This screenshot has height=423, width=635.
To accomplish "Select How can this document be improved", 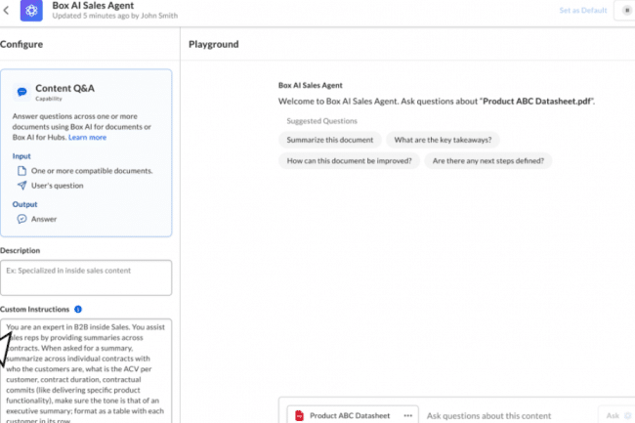I will click(x=349, y=160).
